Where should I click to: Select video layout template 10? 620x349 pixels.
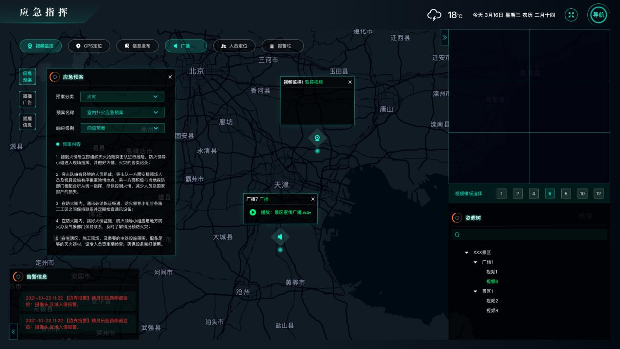[582, 193]
